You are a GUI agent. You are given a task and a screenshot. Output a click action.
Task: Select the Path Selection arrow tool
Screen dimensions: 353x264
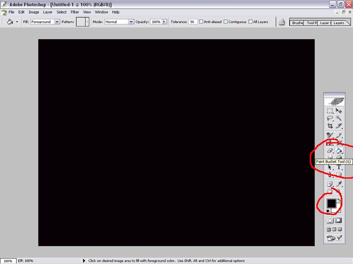[x=330, y=167]
